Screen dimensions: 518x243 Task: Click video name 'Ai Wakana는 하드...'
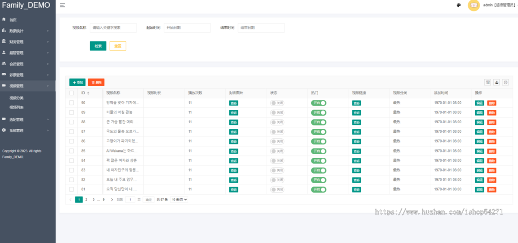coord(122,151)
